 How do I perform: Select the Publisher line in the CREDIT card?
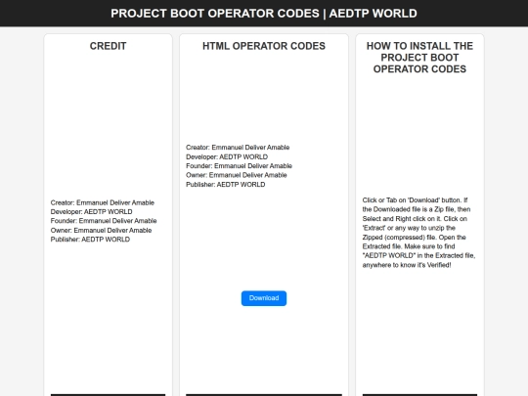point(90,240)
